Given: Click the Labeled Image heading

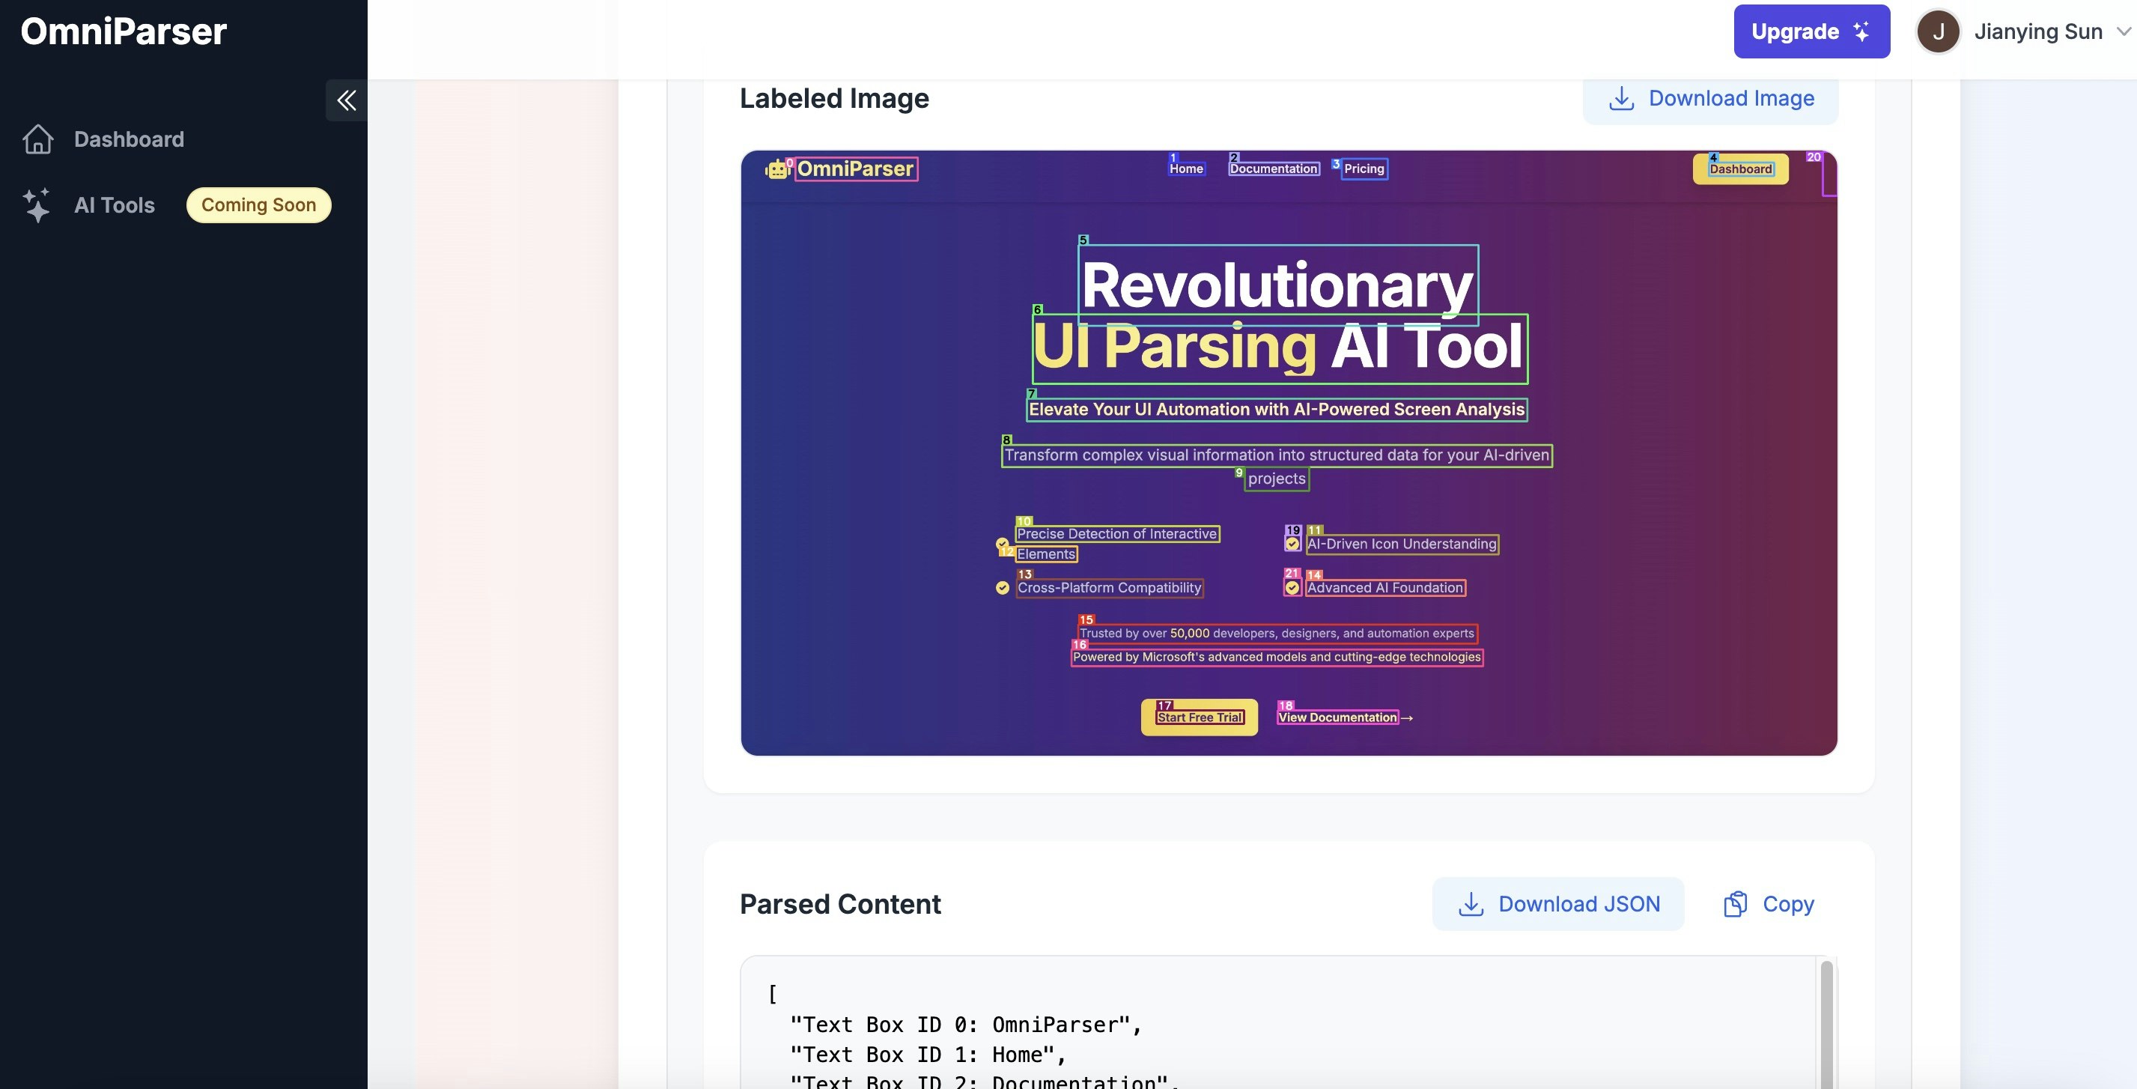Looking at the screenshot, I should [833, 99].
